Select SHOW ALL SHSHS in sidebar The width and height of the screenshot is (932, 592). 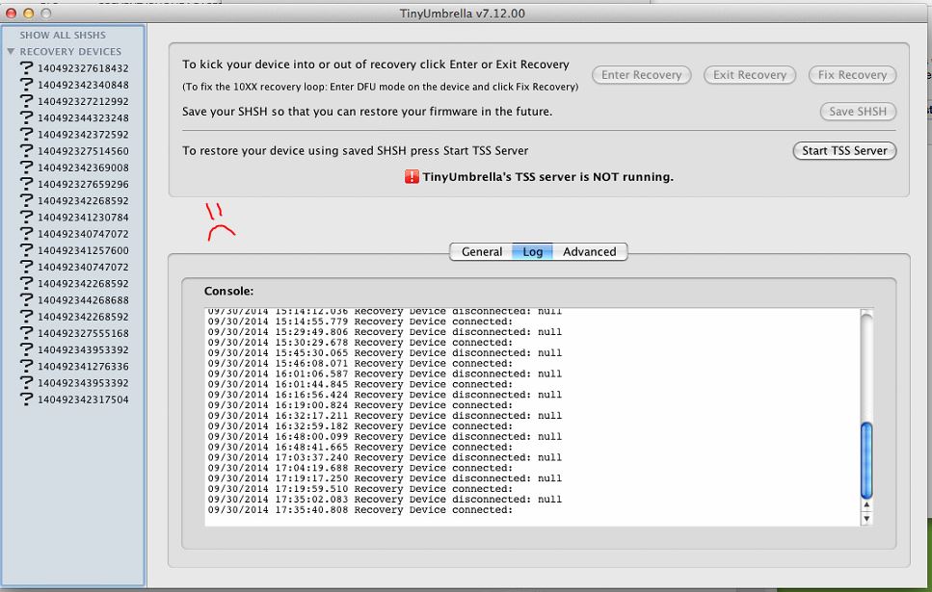63,35
